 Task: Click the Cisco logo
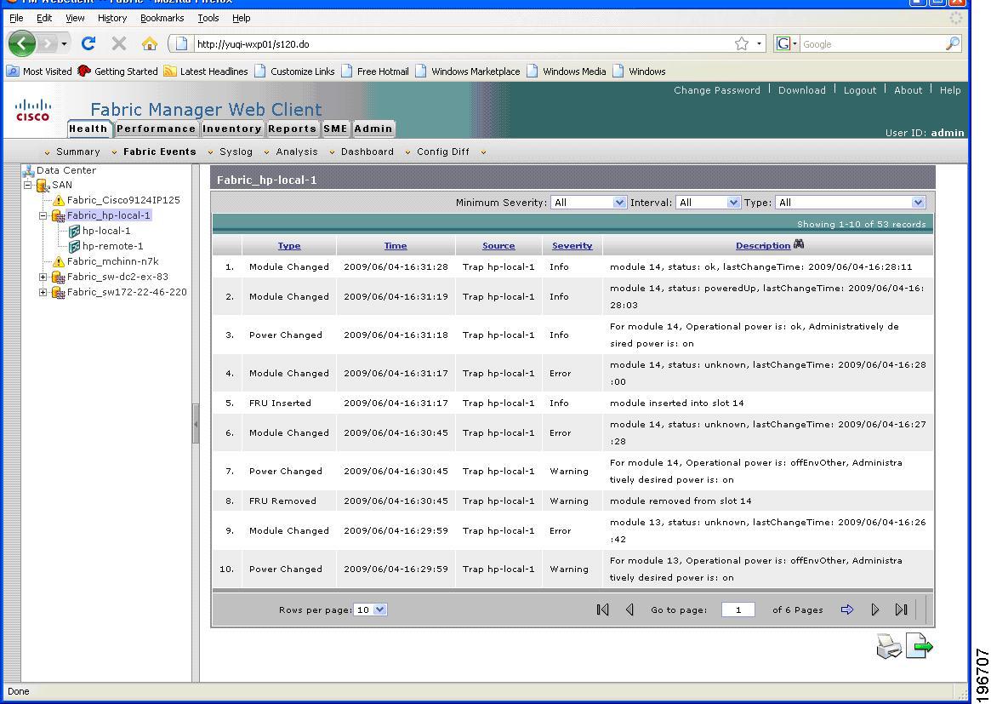(x=33, y=109)
